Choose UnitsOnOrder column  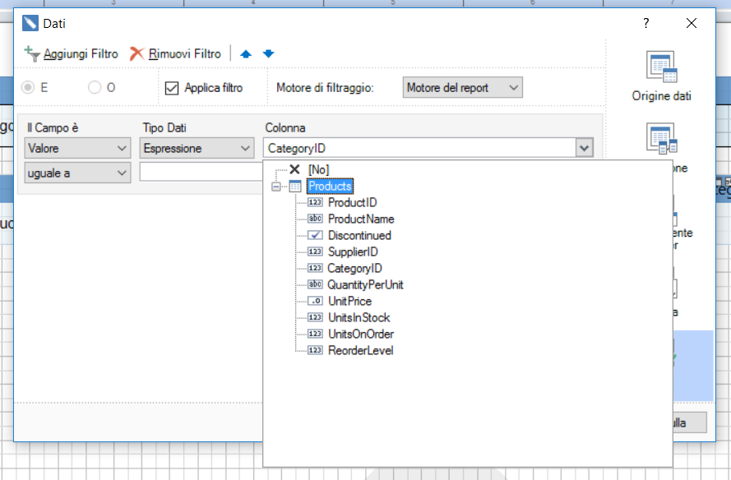coord(361,334)
